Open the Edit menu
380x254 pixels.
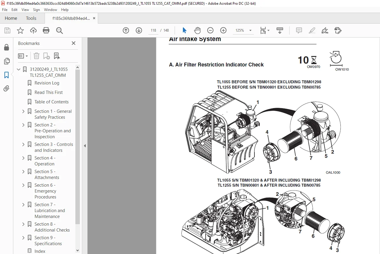[14, 10]
